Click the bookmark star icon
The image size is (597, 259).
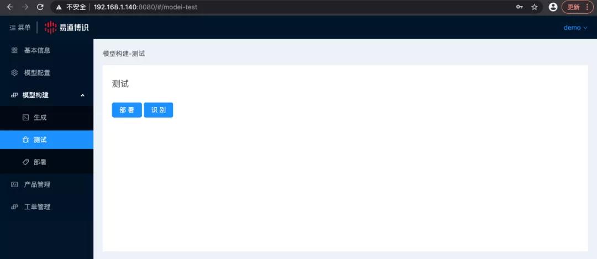(x=535, y=7)
